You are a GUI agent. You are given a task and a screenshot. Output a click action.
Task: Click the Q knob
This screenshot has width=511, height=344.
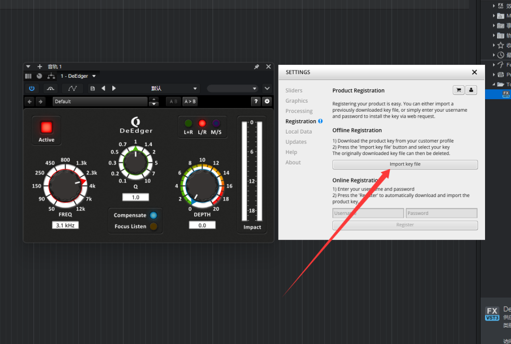coord(136,163)
